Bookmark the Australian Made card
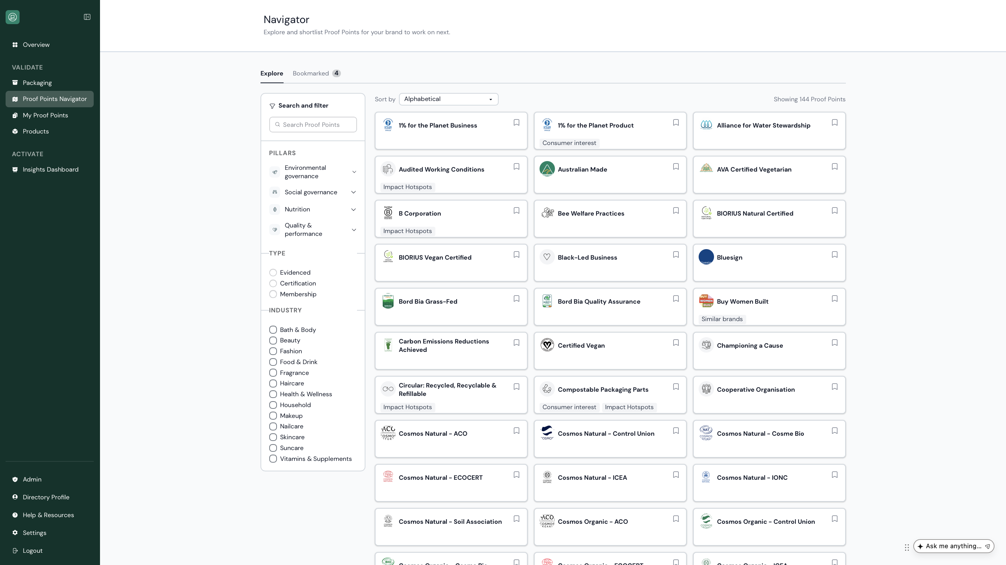 pyautogui.click(x=676, y=167)
